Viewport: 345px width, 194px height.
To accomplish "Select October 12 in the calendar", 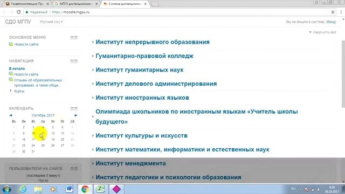I will click(53, 133).
